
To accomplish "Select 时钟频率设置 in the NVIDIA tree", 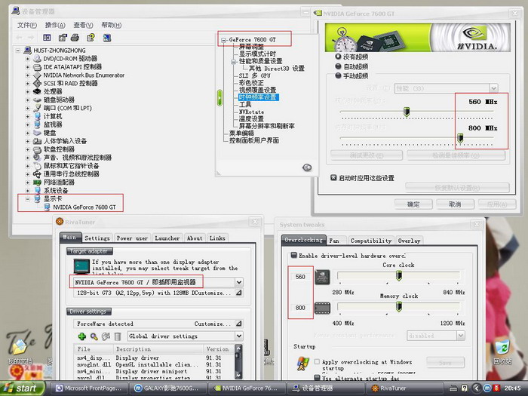I will coord(258,97).
